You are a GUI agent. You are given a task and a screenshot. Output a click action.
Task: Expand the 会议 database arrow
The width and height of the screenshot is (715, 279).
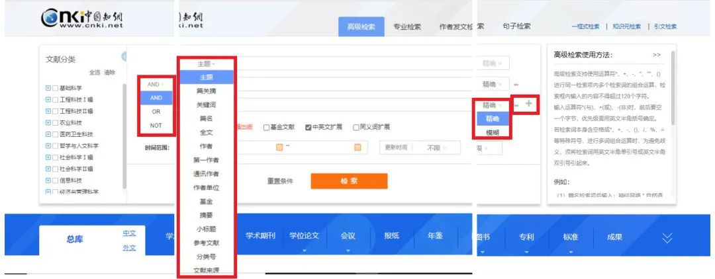pos(348,251)
